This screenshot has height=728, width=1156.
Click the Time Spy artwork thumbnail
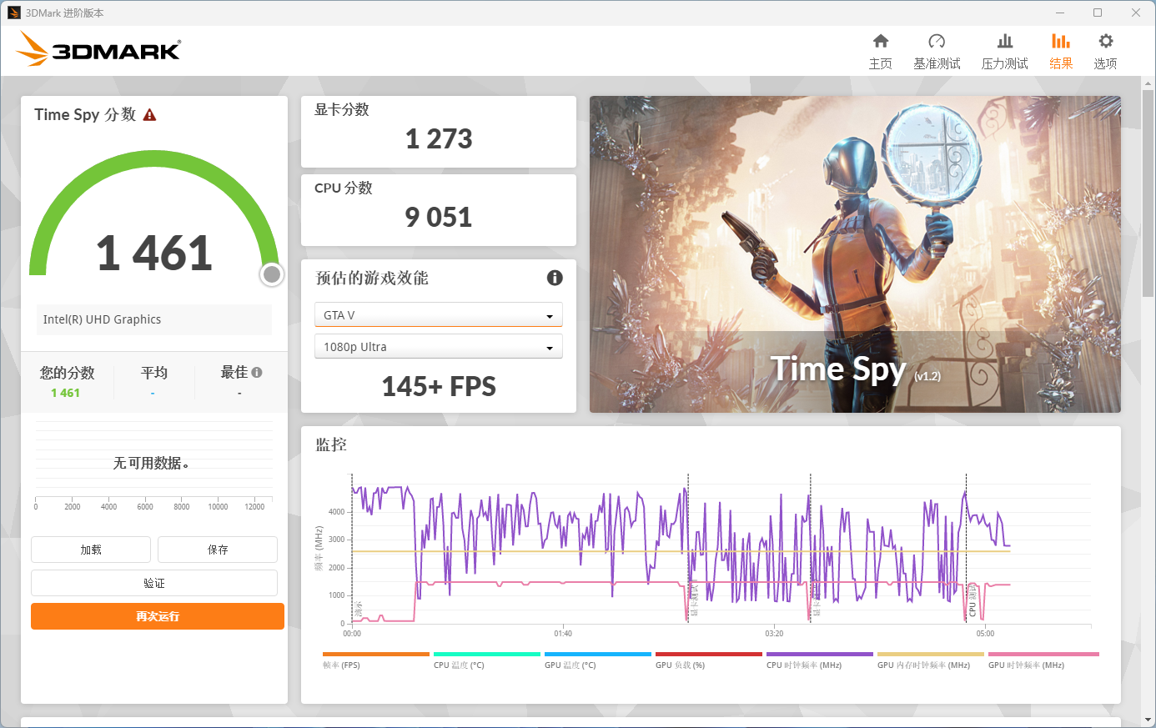(855, 254)
